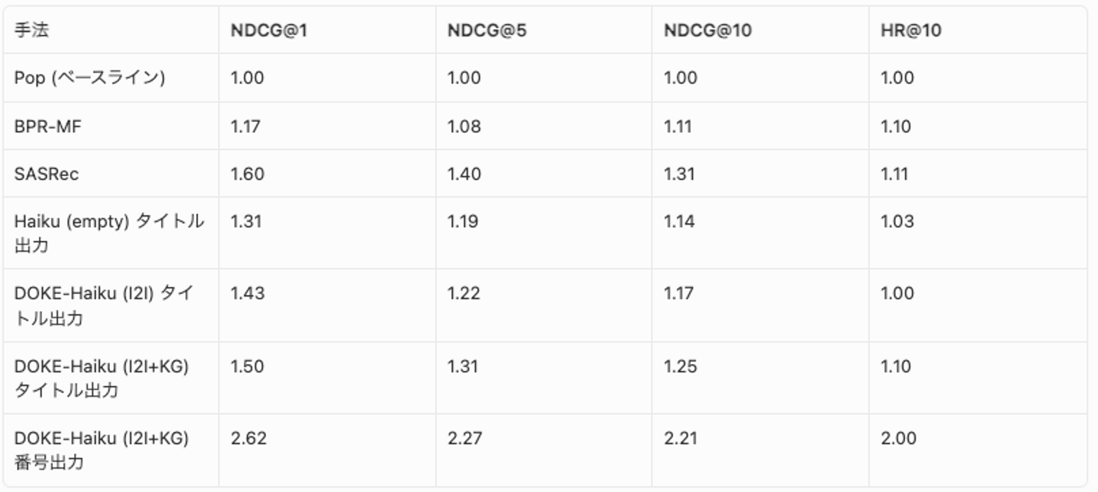Screen dimensions: 1098x492
Task: Click the 2.27 NDCG@5 cell
Action: coord(464,438)
